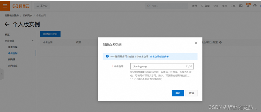
Task: Click the 命名空间 name input field
Action: point(162,66)
